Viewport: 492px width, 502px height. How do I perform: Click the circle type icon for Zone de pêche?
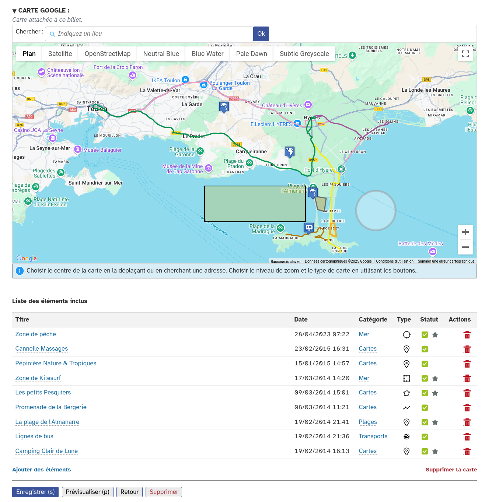point(406,335)
